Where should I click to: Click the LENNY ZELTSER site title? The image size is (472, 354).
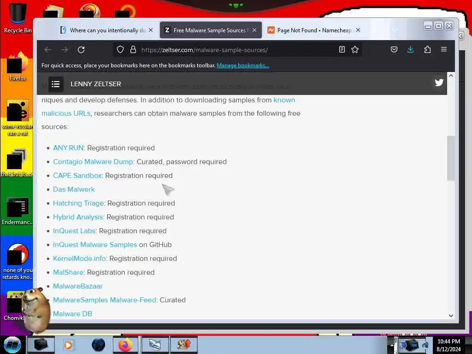pyautogui.click(x=96, y=84)
